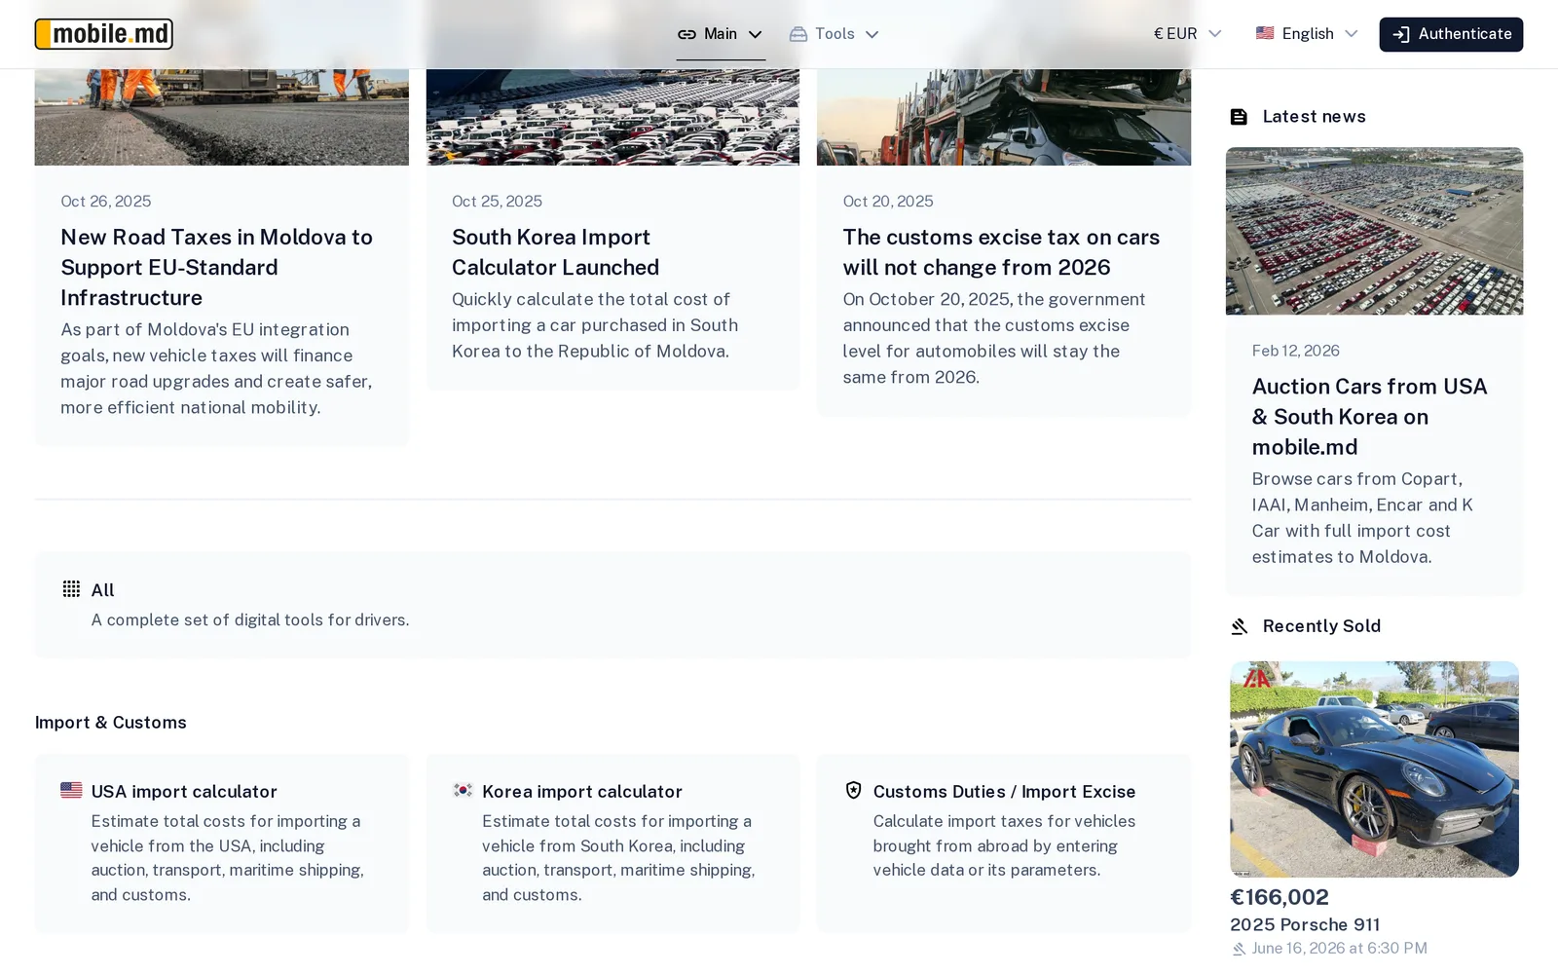Expand the Tools menu chevron
This screenshot has height=974, width=1558.
click(x=872, y=34)
